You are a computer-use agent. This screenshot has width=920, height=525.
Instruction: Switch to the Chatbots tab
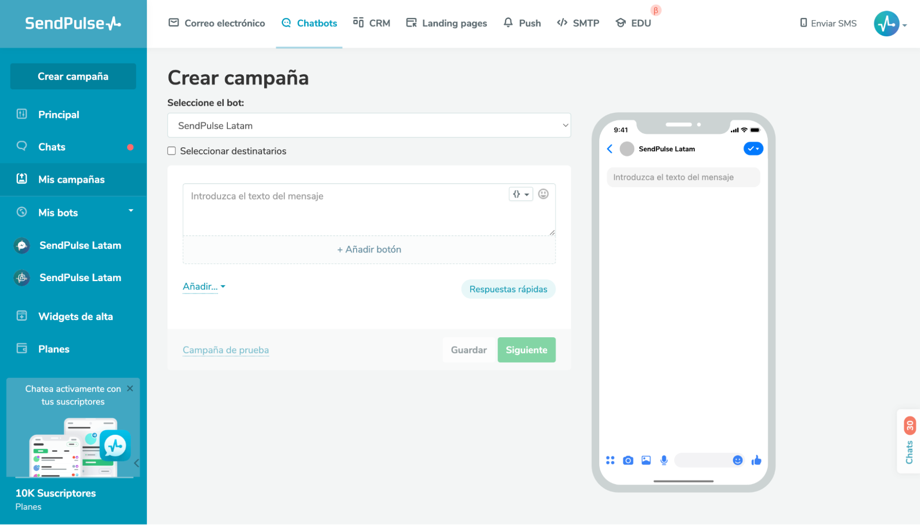coord(309,23)
